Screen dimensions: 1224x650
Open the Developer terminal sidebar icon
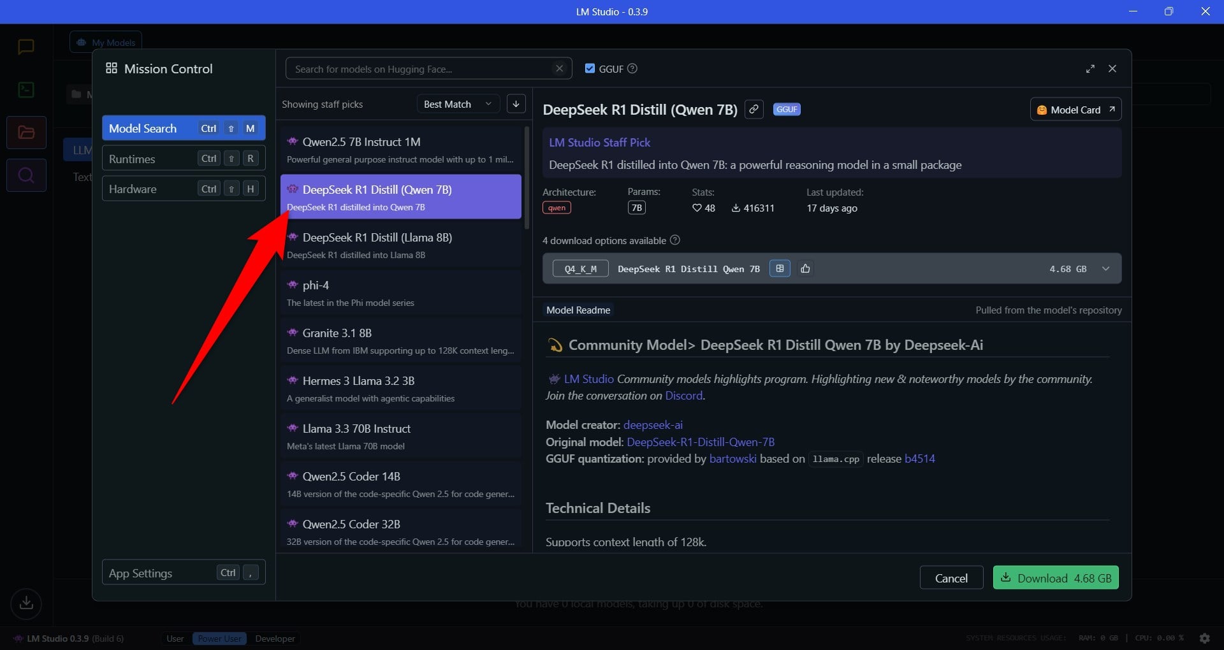pyautogui.click(x=26, y=90)
